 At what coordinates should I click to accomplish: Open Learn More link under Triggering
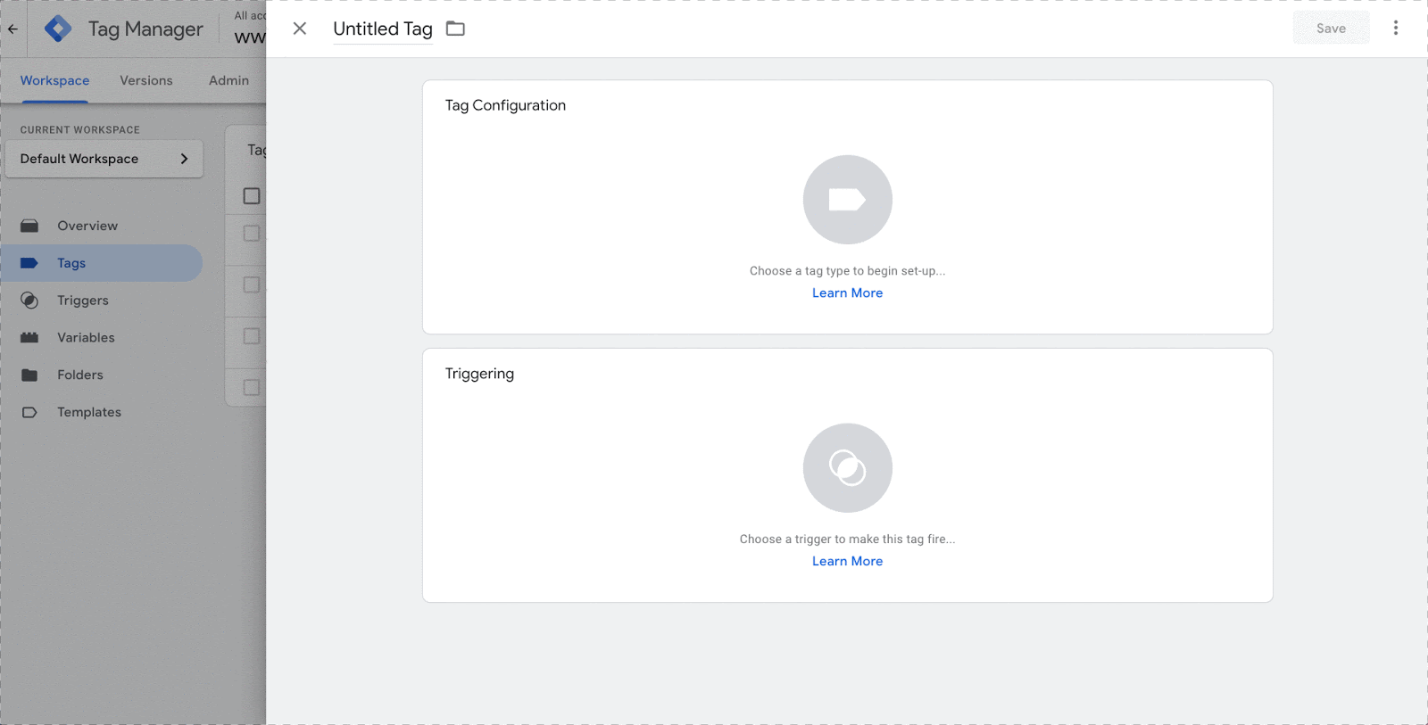pyautogui.click(x=847, y=561)
